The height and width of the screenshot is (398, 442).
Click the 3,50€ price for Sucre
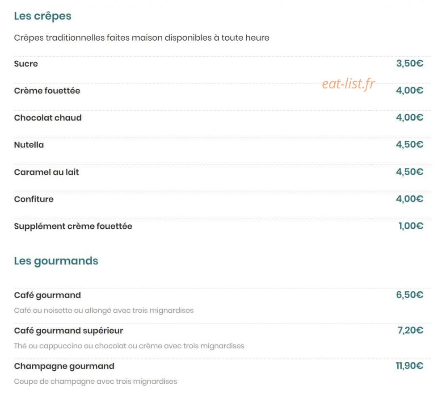click(409, 63)
